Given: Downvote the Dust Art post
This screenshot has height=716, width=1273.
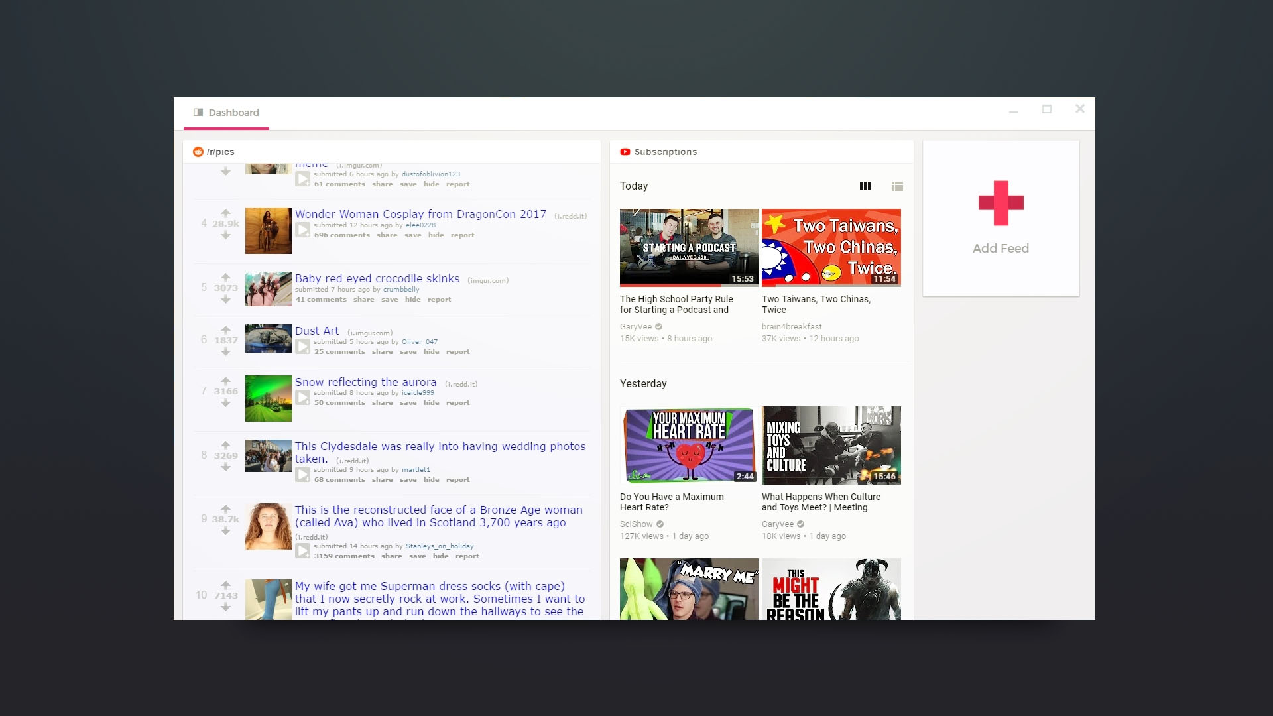Looking at the screenshot, I should pyautogui.click(x=225, y=351).
